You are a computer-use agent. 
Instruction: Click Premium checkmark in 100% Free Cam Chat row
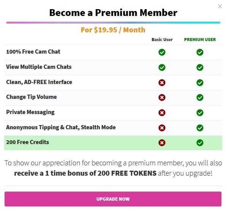200,52
